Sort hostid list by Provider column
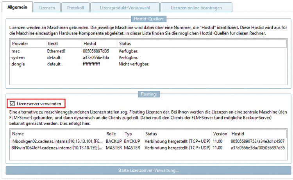The image size is (293, 180). click(x=28, y=43)
